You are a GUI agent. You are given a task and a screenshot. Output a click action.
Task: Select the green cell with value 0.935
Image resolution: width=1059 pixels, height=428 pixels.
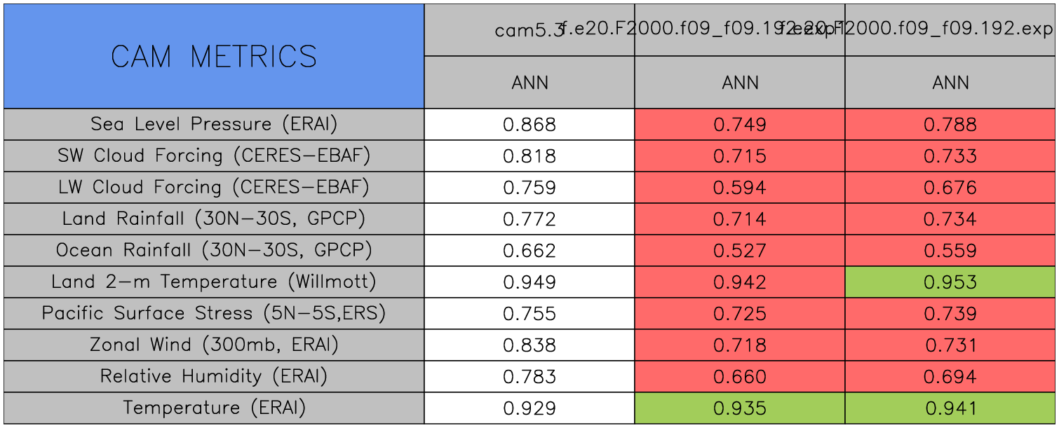[740, 408]
